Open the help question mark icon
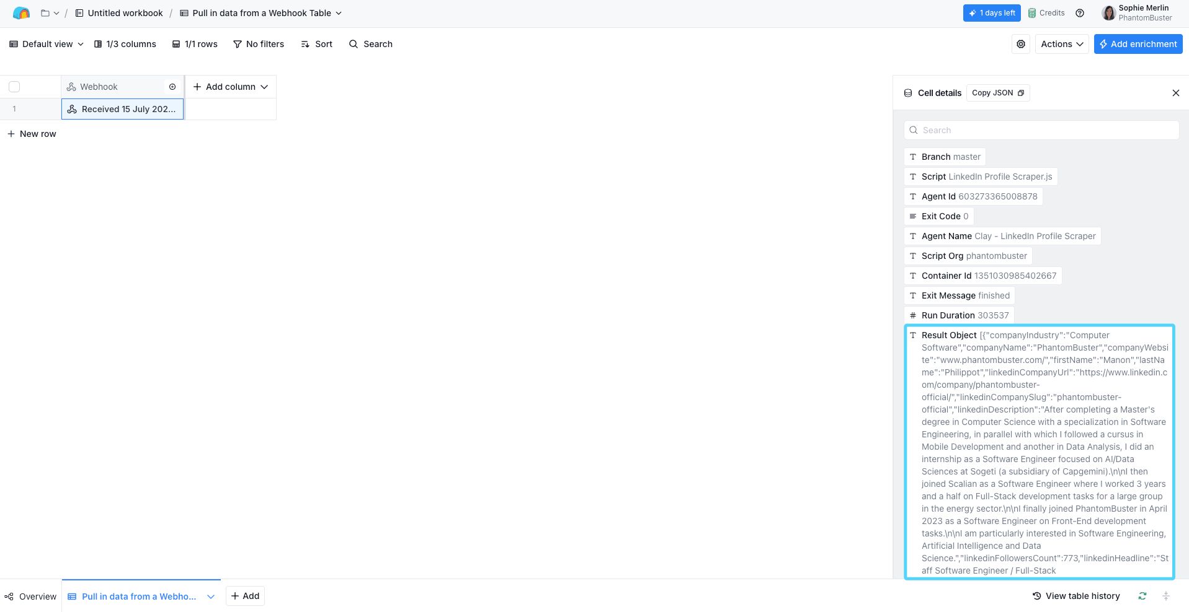This screenshot has height=612, width=1189. point(1080,13)
